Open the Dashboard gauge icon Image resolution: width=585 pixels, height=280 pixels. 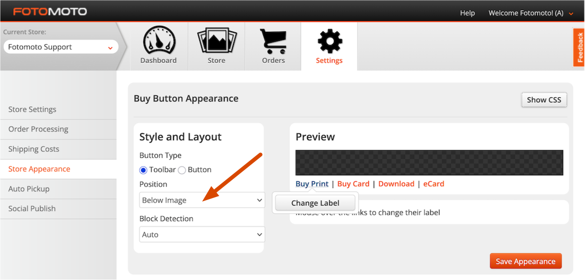pyautogui.click(x=158, y=40)
